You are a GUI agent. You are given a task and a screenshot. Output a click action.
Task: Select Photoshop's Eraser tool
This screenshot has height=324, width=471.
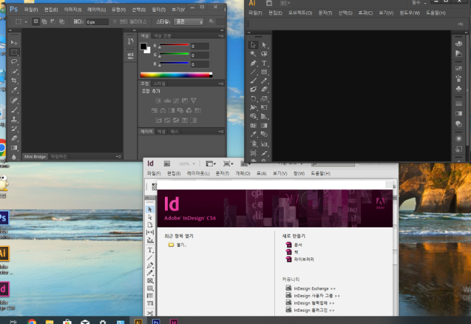tap(14, 138)
